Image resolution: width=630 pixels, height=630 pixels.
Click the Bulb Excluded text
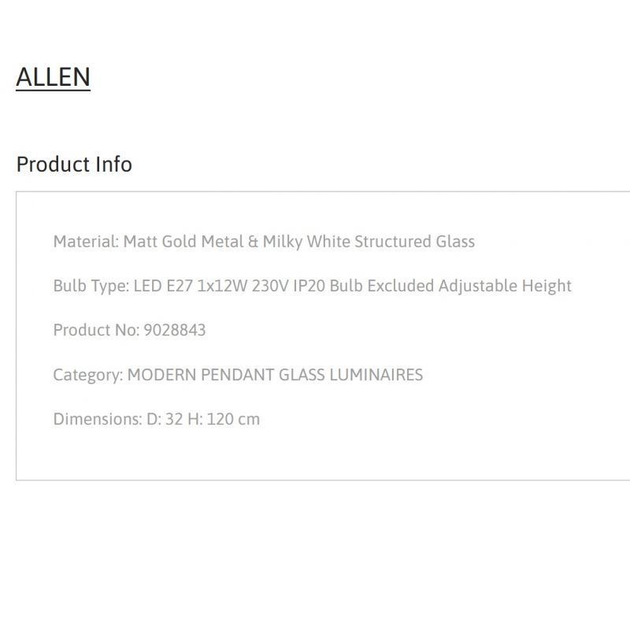coord(382,286)
